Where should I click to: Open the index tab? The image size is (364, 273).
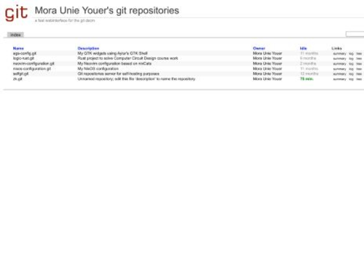click(15, 35)
